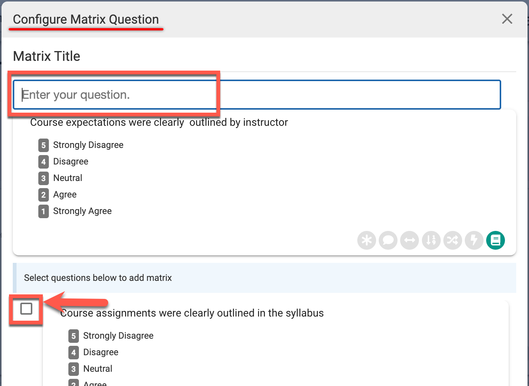This screenshot has width=529, height=386.
Task: Click the numeric sort order icon
Action: 431,240
